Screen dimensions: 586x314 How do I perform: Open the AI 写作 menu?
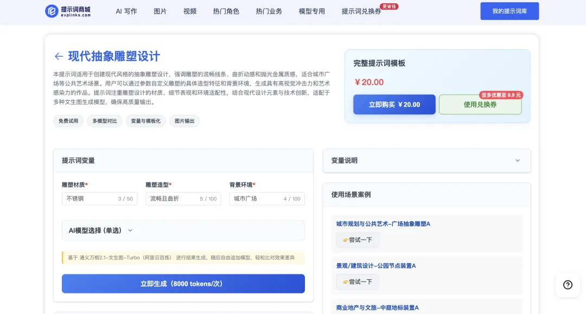pos(126,11)
